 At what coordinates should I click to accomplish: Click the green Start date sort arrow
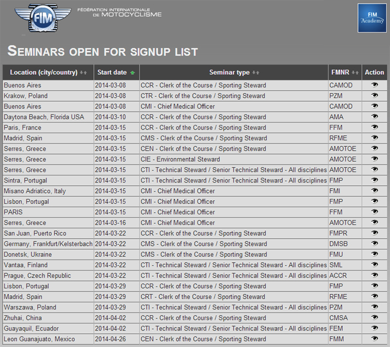[132, 73]
